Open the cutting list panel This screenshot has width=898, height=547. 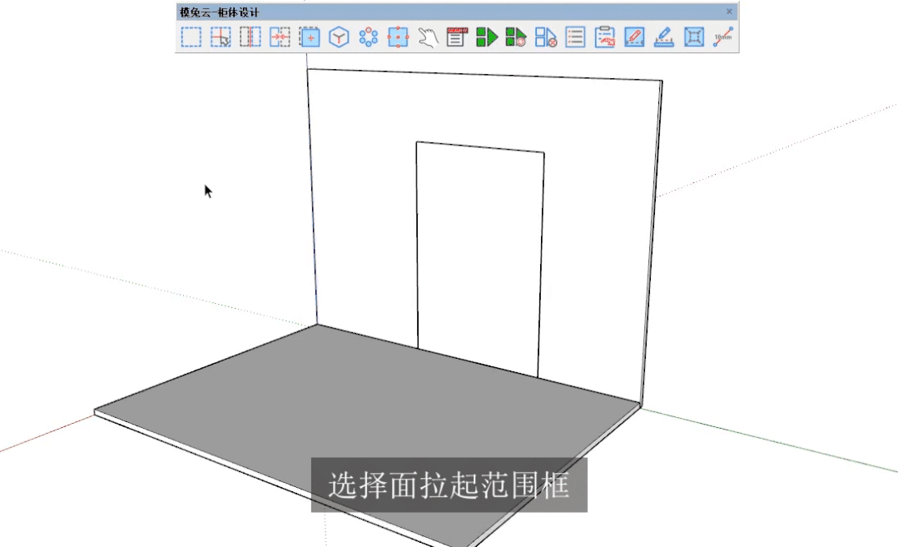point(575,37)
